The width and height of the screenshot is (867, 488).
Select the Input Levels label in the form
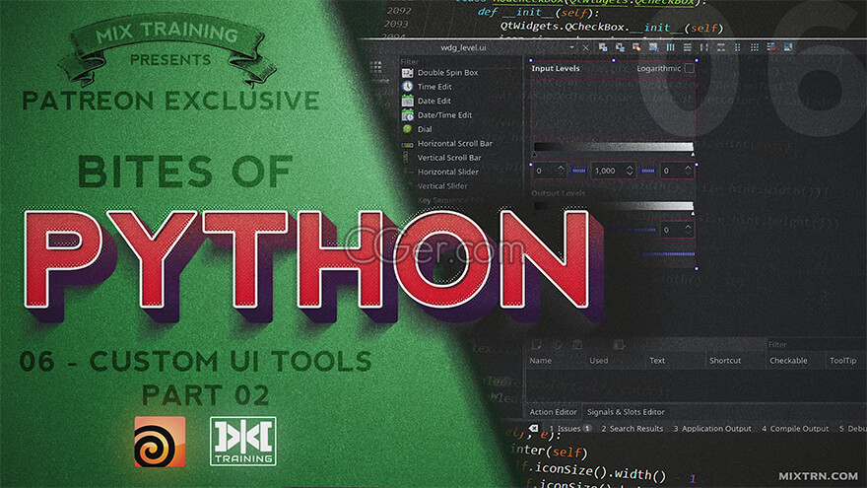555,69
